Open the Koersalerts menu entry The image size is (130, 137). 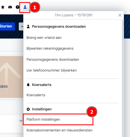tap(36, 95)
